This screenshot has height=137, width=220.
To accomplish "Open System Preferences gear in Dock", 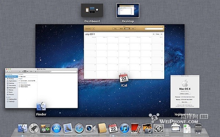I will [158, 128].
